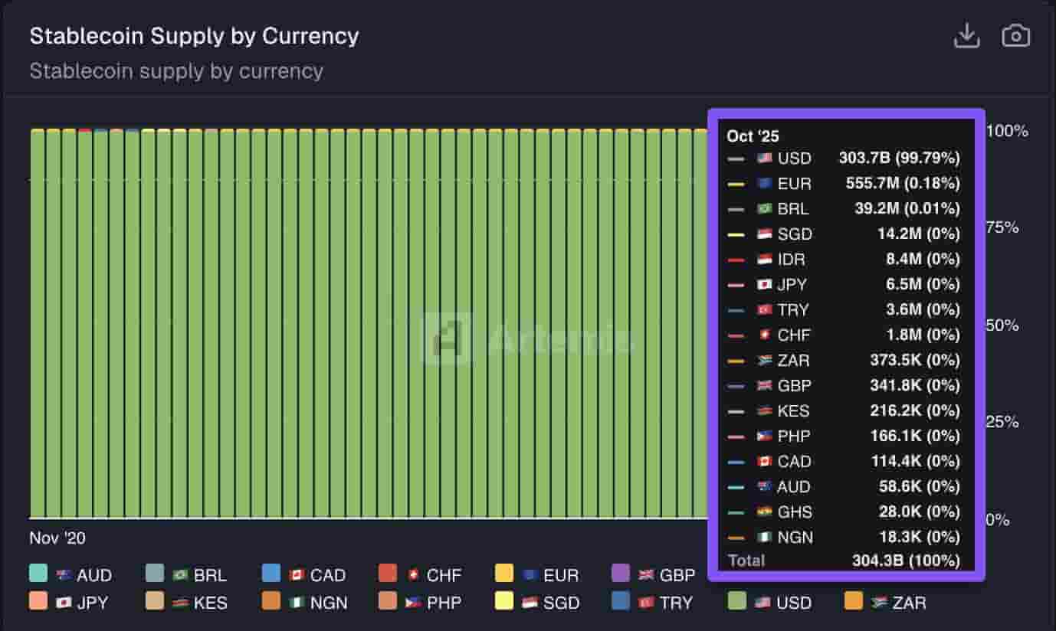Click the Stablecoin Supply by Currency title
1056x631 pixels.
tap(194, 36)
